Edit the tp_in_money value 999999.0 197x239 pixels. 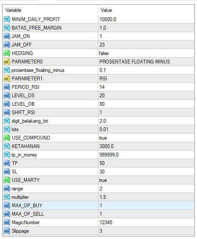click(x=146, y=155)
